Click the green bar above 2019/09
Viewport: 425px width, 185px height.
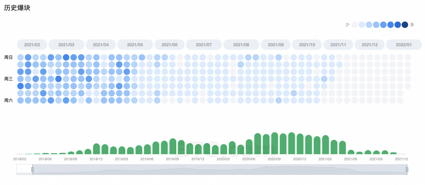tap(173, 146)
